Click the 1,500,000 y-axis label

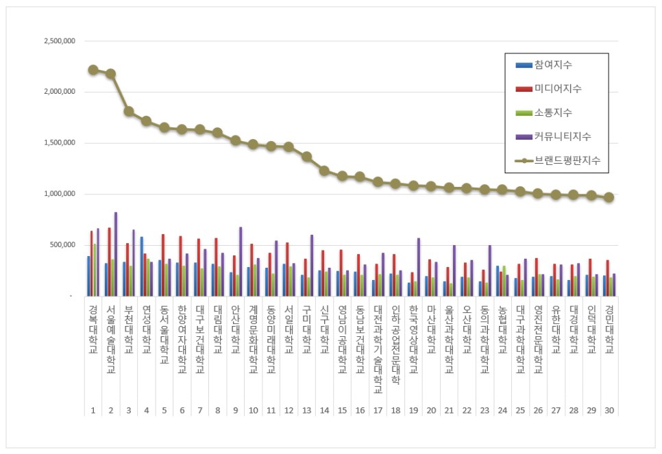(x=60, y=142)
